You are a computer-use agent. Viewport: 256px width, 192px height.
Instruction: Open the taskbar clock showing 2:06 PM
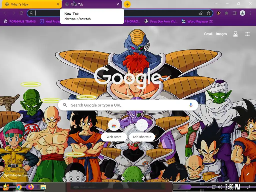coord(233,187)
